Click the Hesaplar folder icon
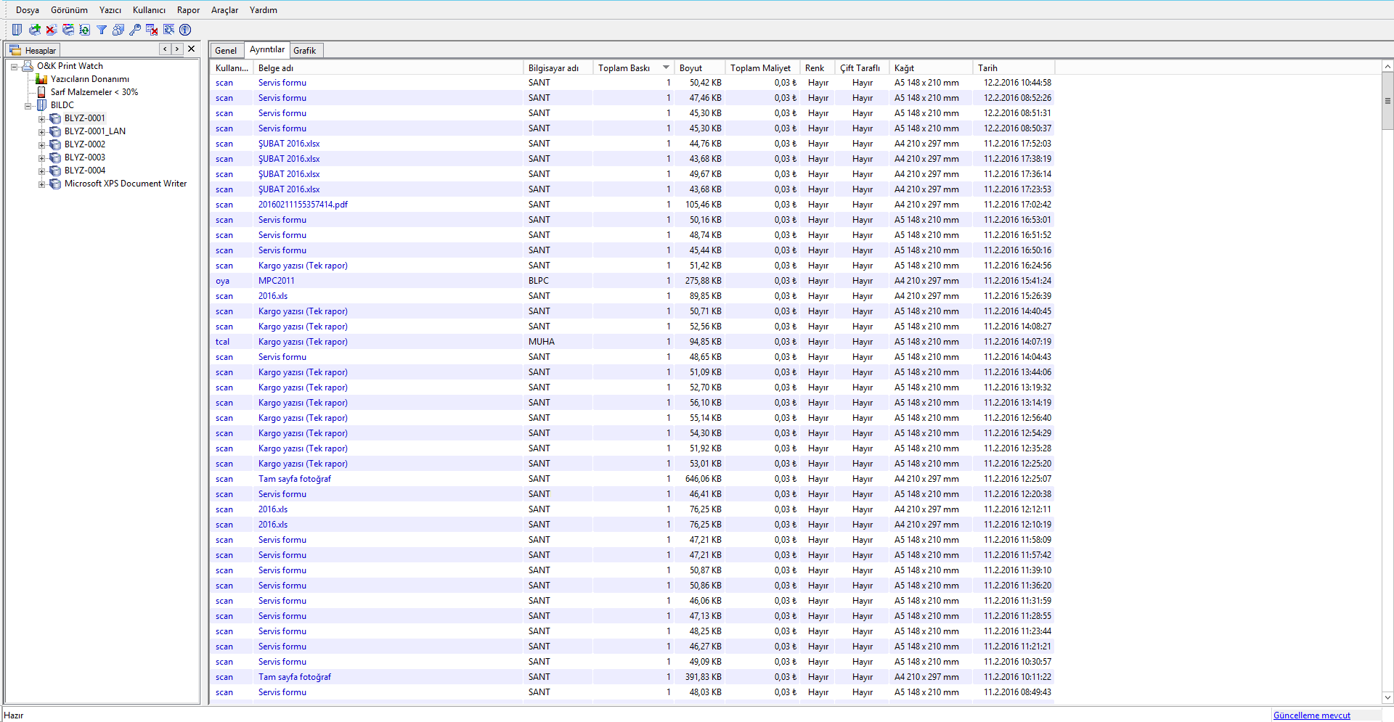The height and width of the screenshot is (722, 1394). [x=15, y=50]
